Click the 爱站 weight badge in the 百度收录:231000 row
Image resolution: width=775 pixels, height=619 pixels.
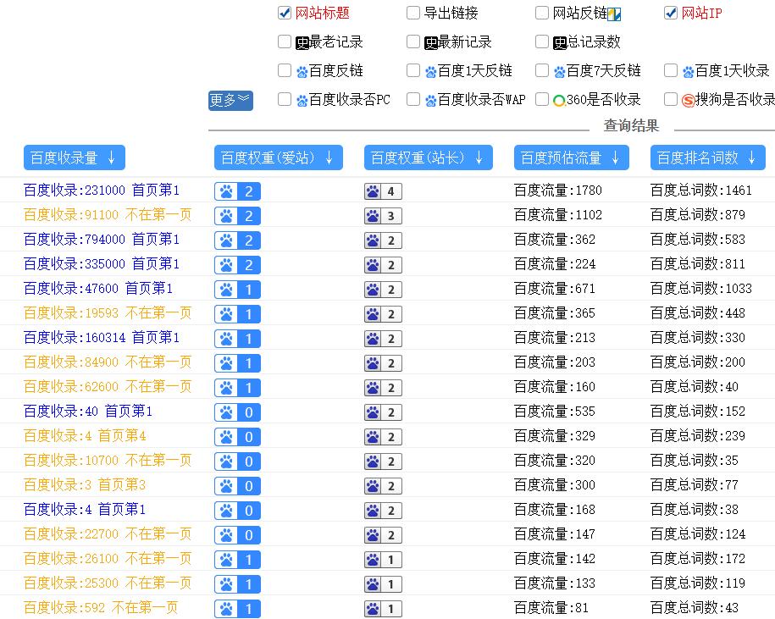point(237,191)
